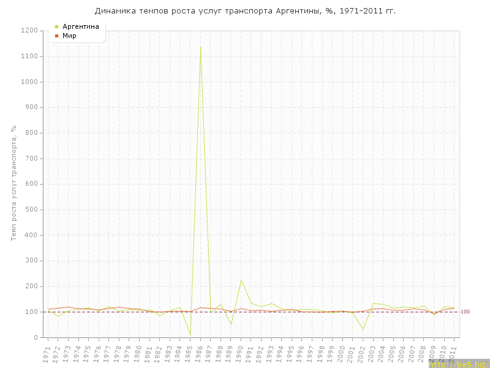Select the 1971 label on x-axis
490x368 pixels.
click(x=47, y=353)
